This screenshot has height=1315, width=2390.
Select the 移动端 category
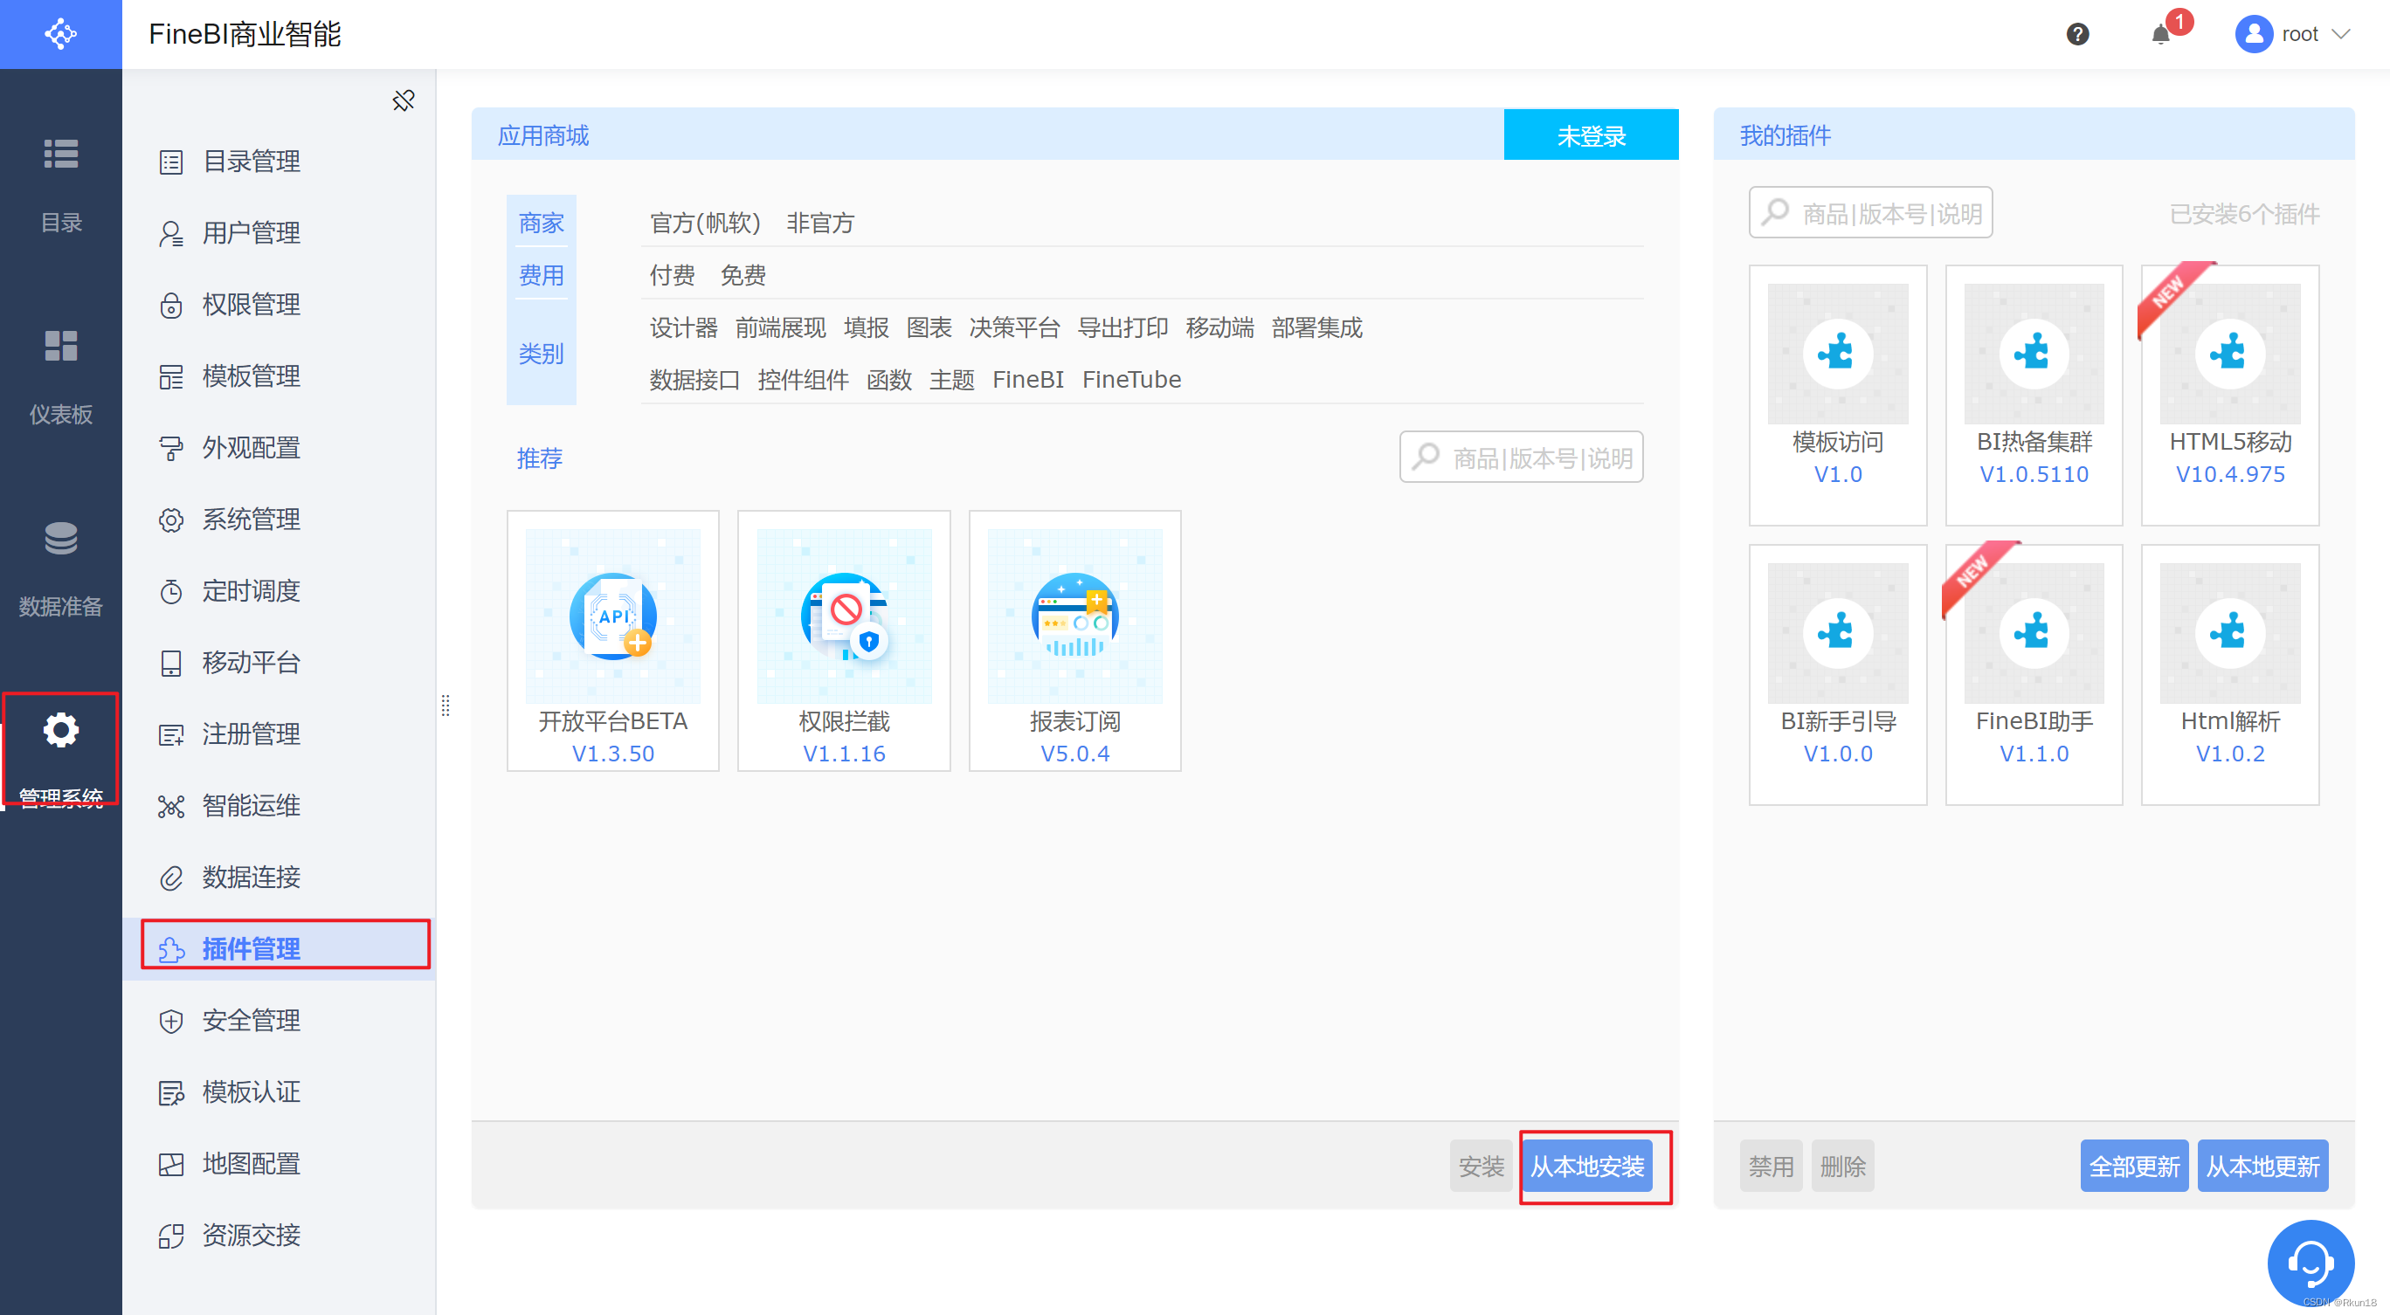pyautogui.click(x=1220, y=327)
